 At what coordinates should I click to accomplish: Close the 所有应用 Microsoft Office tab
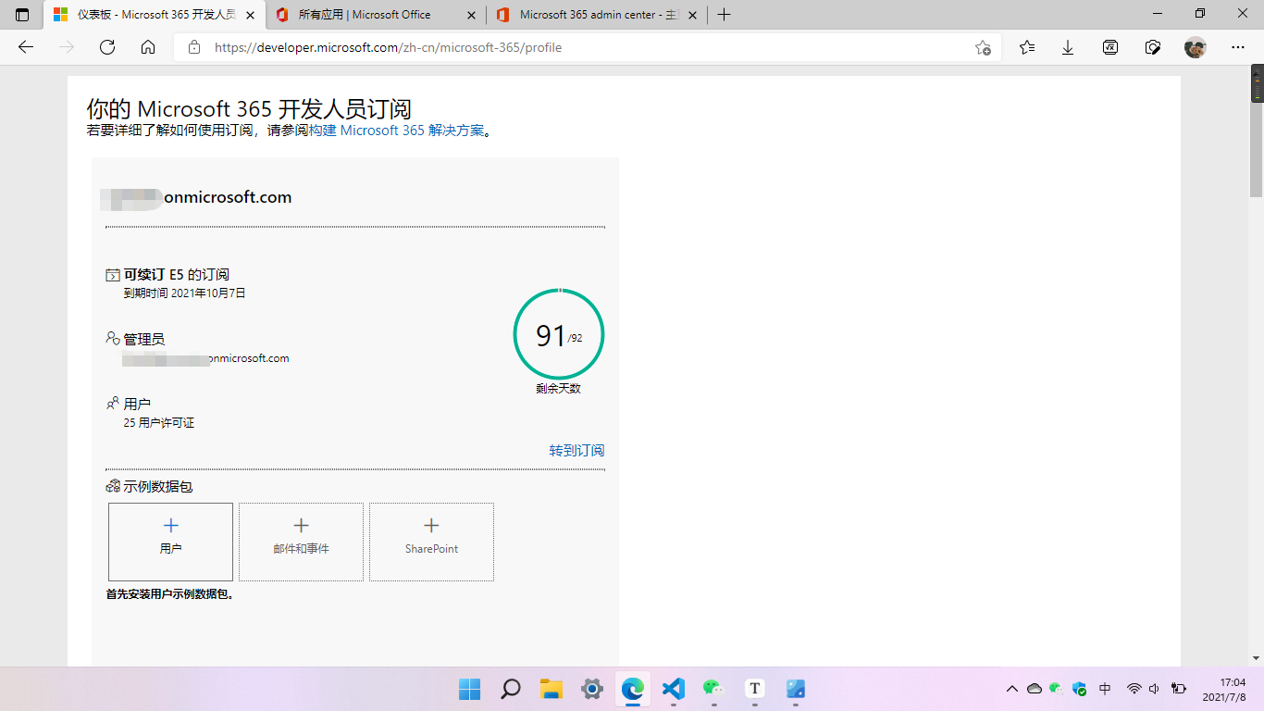[x=472, y=15]
